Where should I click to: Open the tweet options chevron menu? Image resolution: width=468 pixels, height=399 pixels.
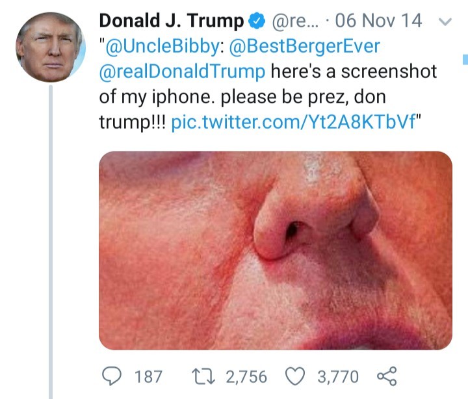(x=445, y=21)
